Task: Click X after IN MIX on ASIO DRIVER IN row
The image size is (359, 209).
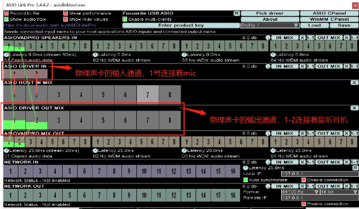Action: coord(303,66)
